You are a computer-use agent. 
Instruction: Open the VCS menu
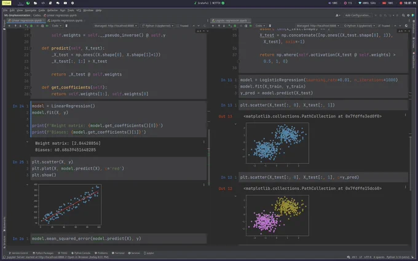click(79, 10)
